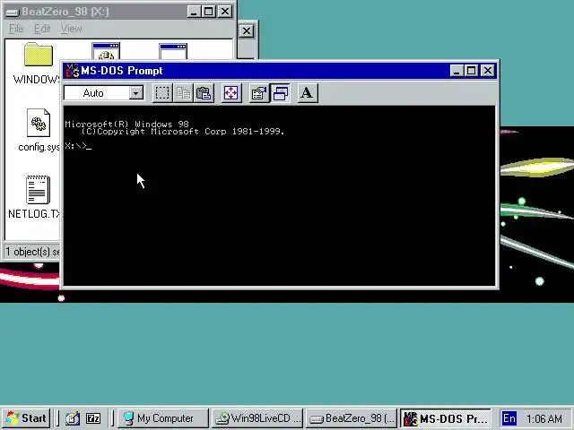Close the MS-DOS Prompt window

tap(488, 70)
